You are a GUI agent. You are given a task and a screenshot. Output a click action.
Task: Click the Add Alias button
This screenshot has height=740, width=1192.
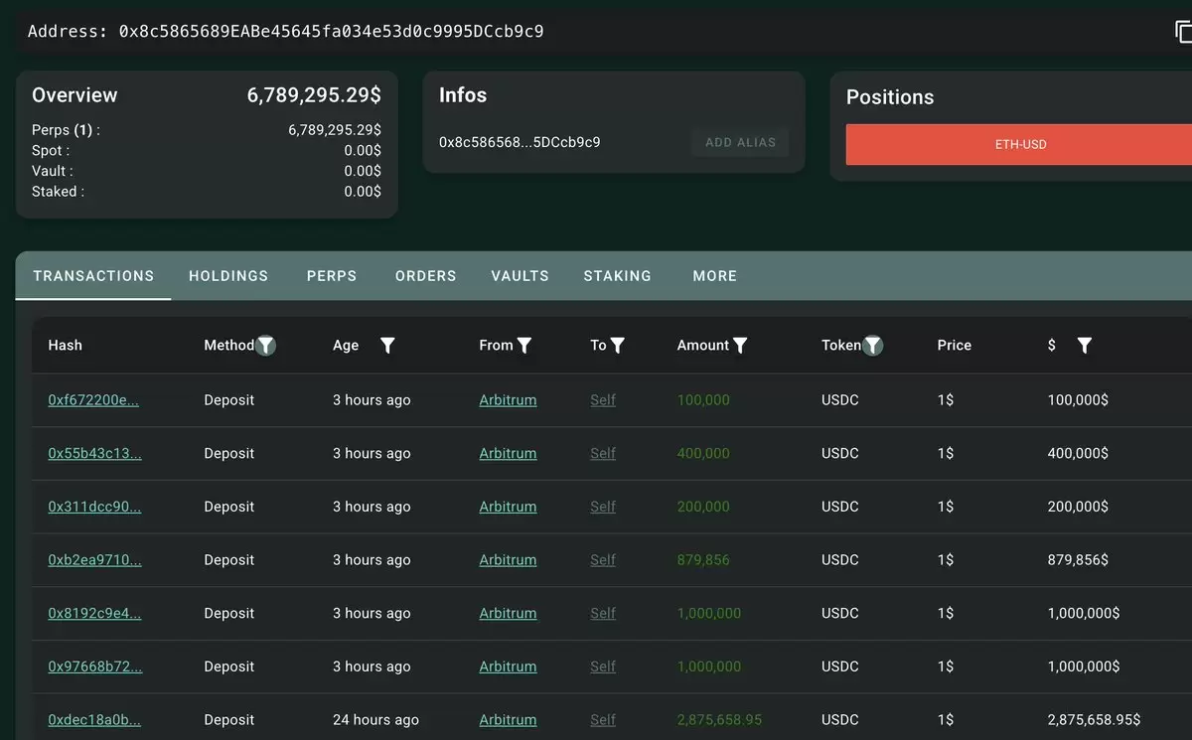coord(740,142)
